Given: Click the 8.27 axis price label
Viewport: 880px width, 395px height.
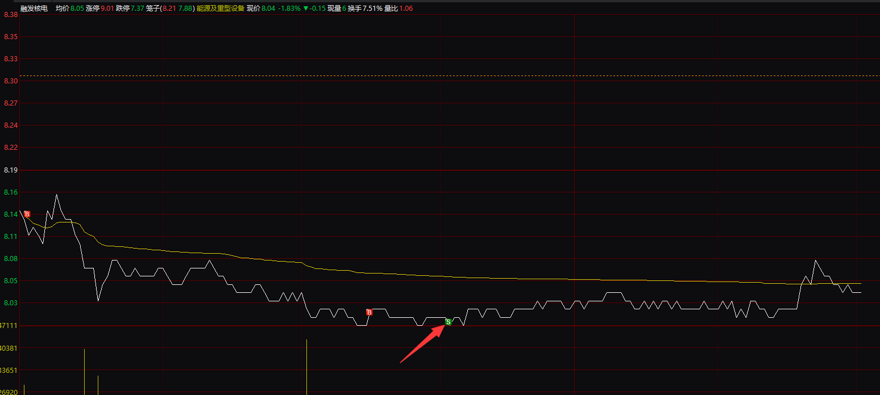Looking at the screenshot, I should [x=11, y=103].
